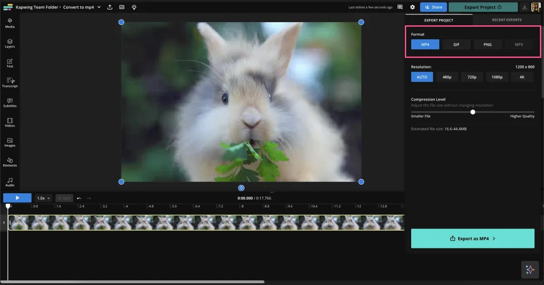This screenshot has height=285, width=544.
Task: Open the Text tool panel
Action: pos(10,63)
